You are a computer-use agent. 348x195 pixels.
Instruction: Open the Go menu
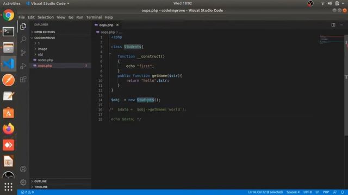tap(71, 17)
